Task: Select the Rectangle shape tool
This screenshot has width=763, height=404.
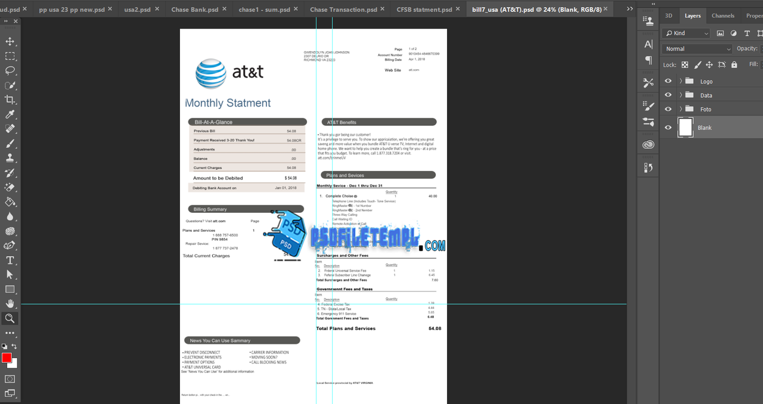Action: 10,290
